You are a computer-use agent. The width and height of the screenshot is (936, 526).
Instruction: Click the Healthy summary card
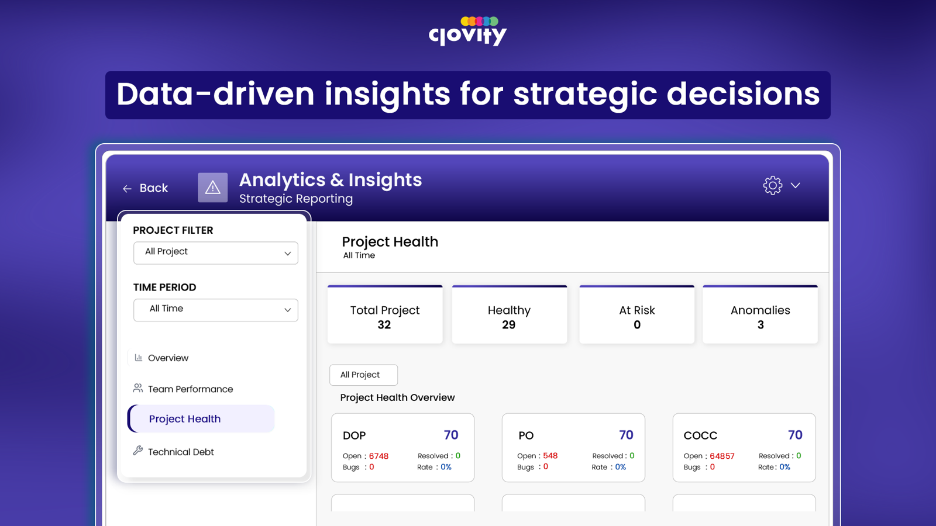tap(509, 316)
